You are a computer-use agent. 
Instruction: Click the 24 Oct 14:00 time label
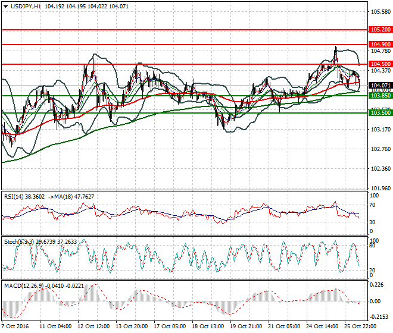(x=322, y=326)
